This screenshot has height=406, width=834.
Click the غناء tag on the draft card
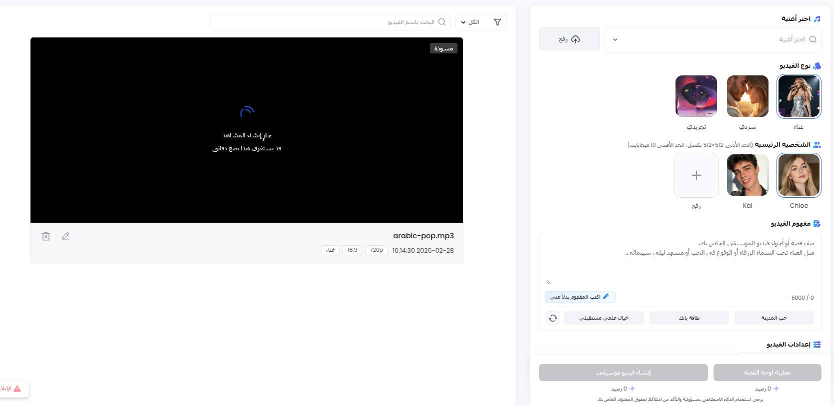330,250
